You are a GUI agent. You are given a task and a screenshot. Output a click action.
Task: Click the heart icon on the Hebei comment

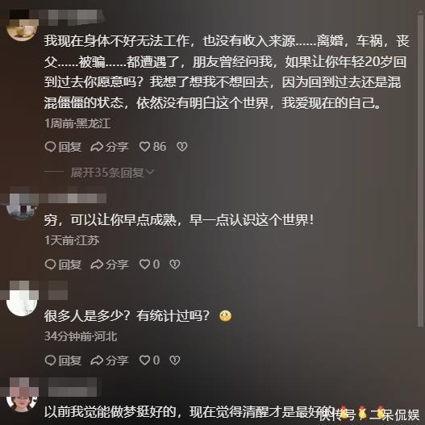pos(144,360)
